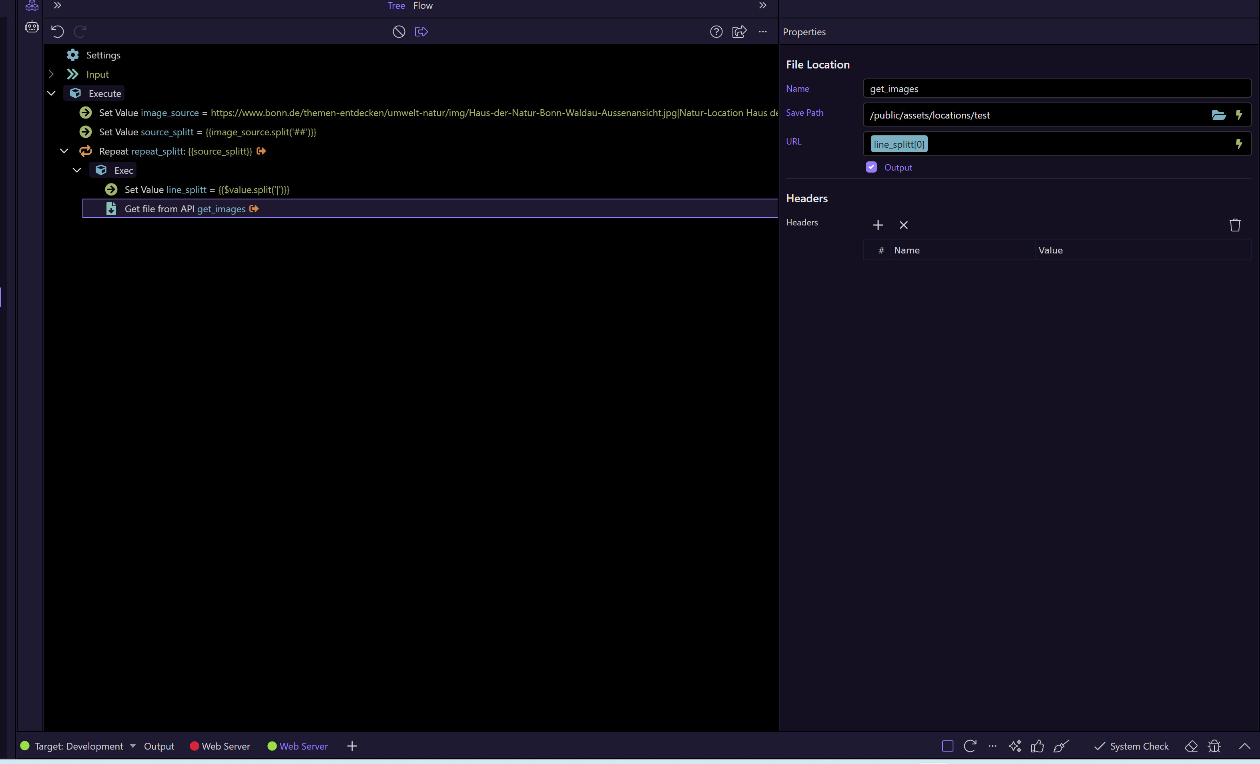Switch to the Flow tab
Viewport: 1260px width, 764px height.
423,6
